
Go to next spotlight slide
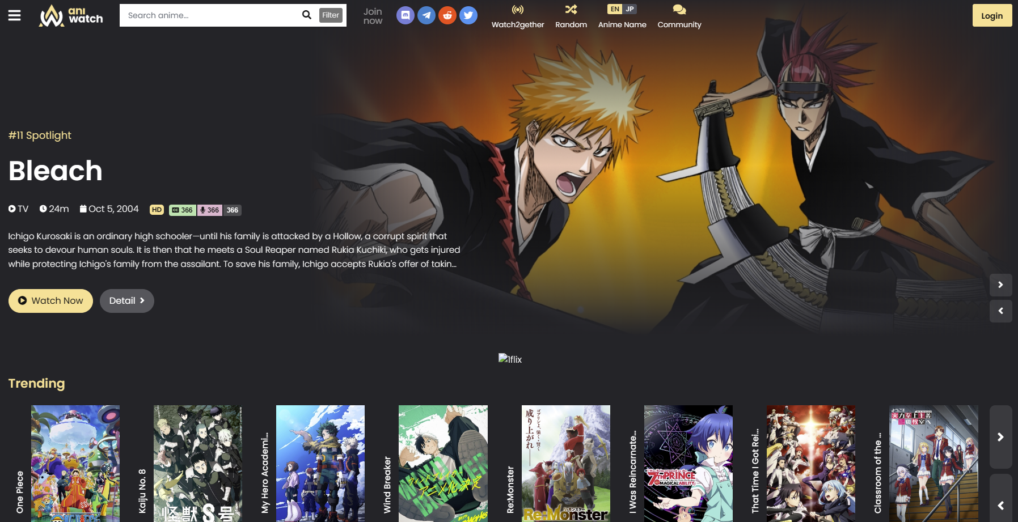tap(1000, 285)
